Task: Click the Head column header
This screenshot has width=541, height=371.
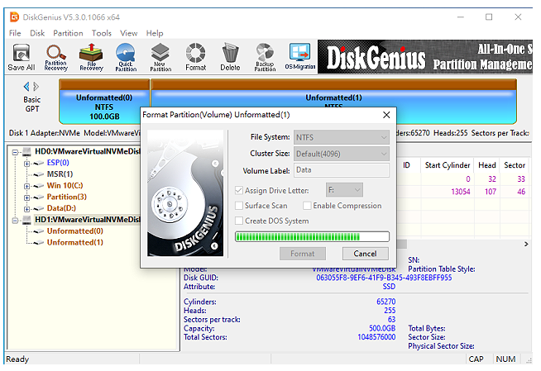Action: [x=487, y=165]
